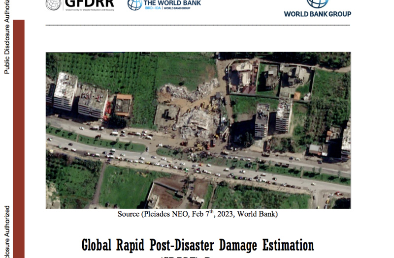Click the GFDRR globe emblem icon

pos(53,5)
